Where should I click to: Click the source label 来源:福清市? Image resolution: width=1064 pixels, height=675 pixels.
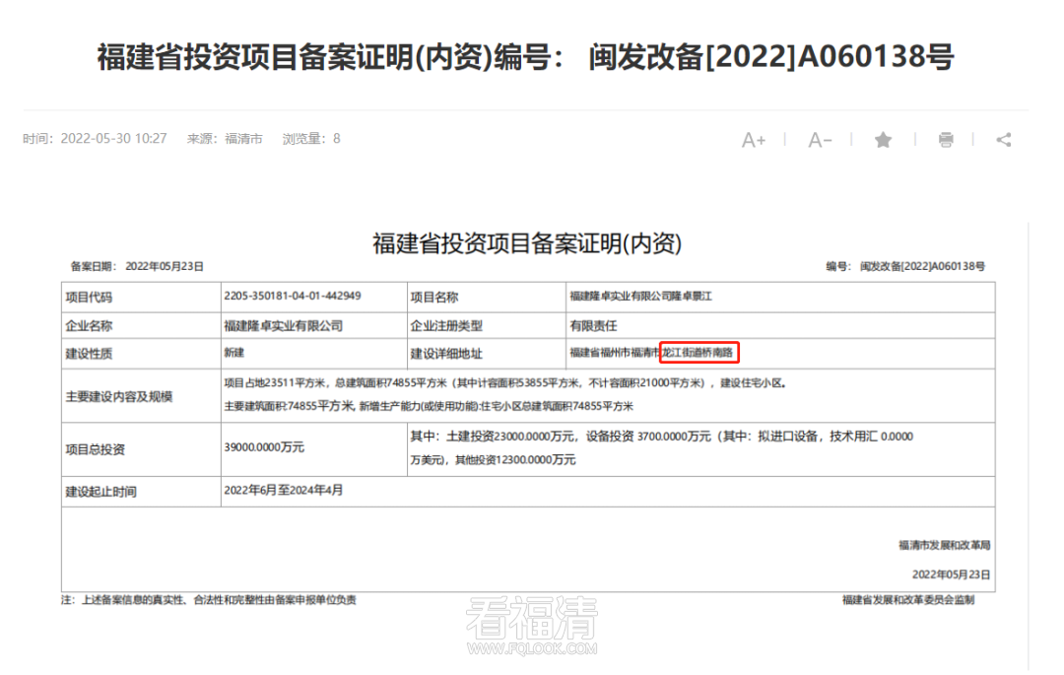pos(225,138)
